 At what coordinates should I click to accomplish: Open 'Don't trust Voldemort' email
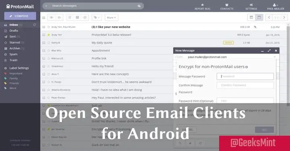[x=122, y=82]
